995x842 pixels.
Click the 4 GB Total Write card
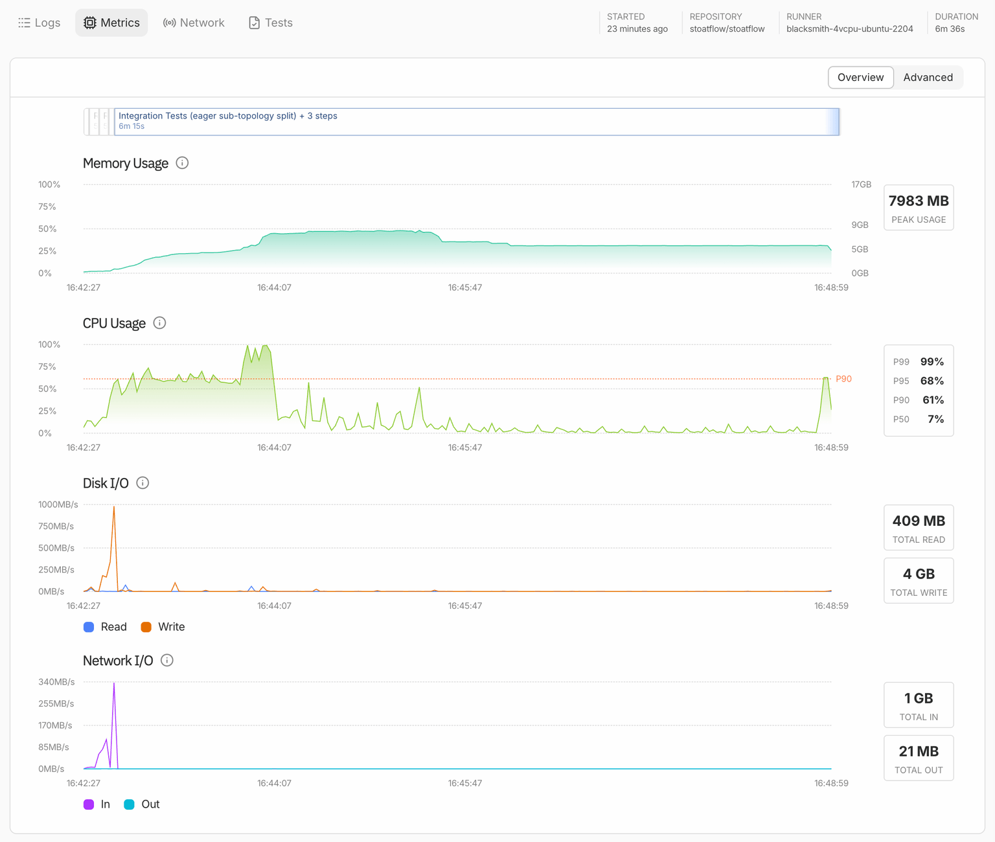[919, 580]
